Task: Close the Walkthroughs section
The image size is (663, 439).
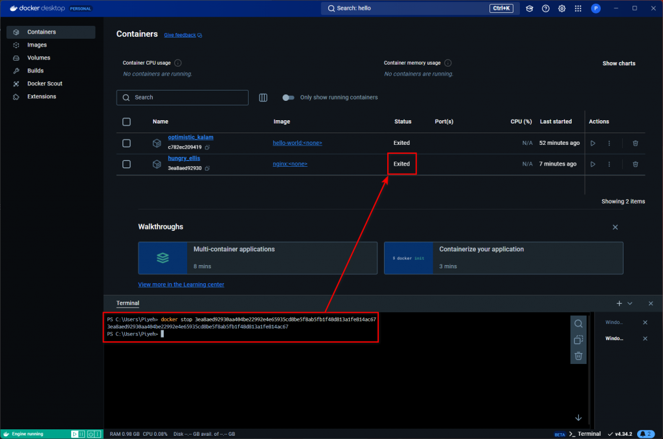Action: point(615,227)
